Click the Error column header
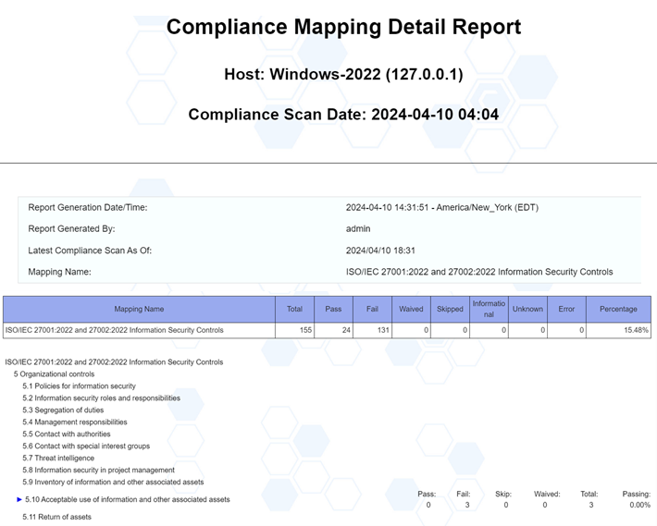Viewport: 657px width, 526px height. [x=566, y=310]
